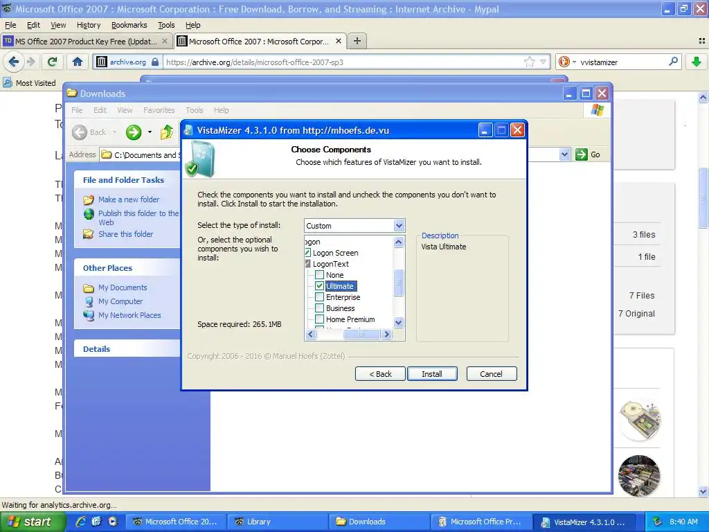
Task: Click the component list right scroll arrow
Action: (x=386, y=335)
